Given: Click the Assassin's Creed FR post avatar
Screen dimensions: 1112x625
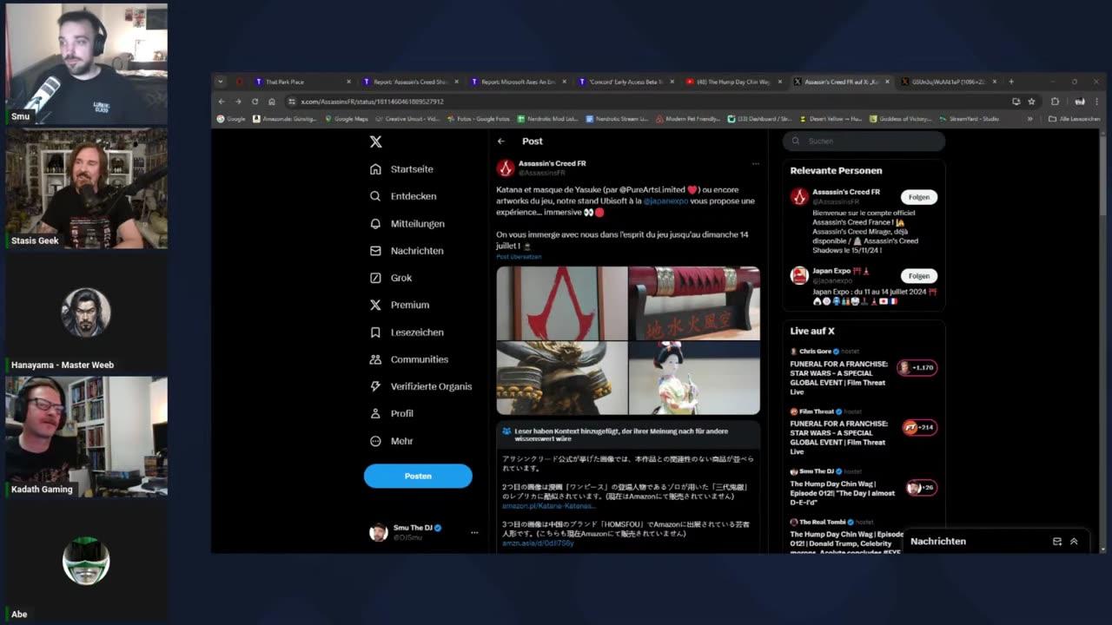Looking at the screenshot, I should coord(506,168).
